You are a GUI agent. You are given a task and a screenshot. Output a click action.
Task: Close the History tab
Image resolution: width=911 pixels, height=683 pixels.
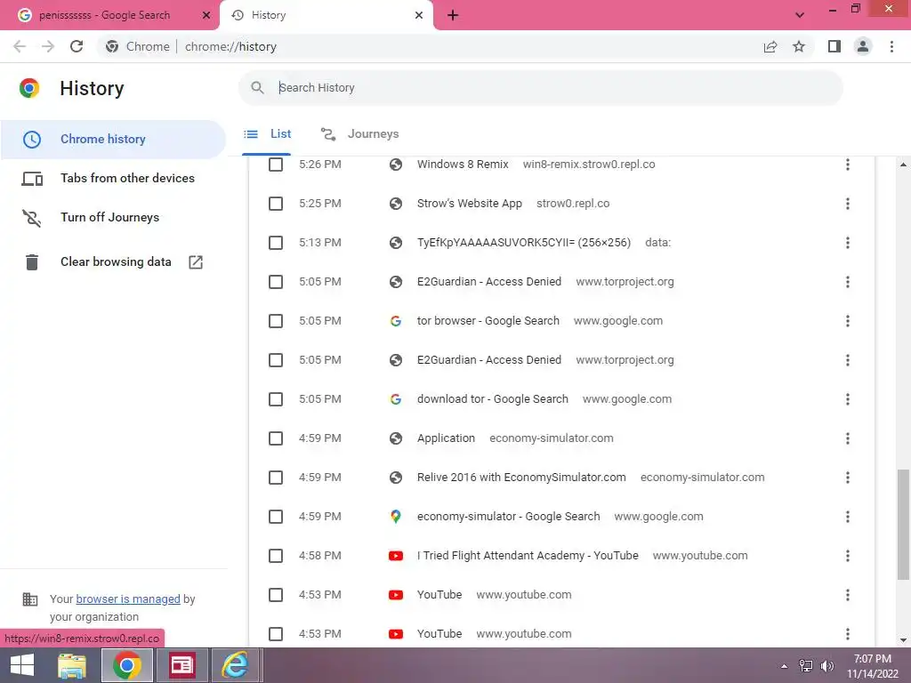coord(419,15)
